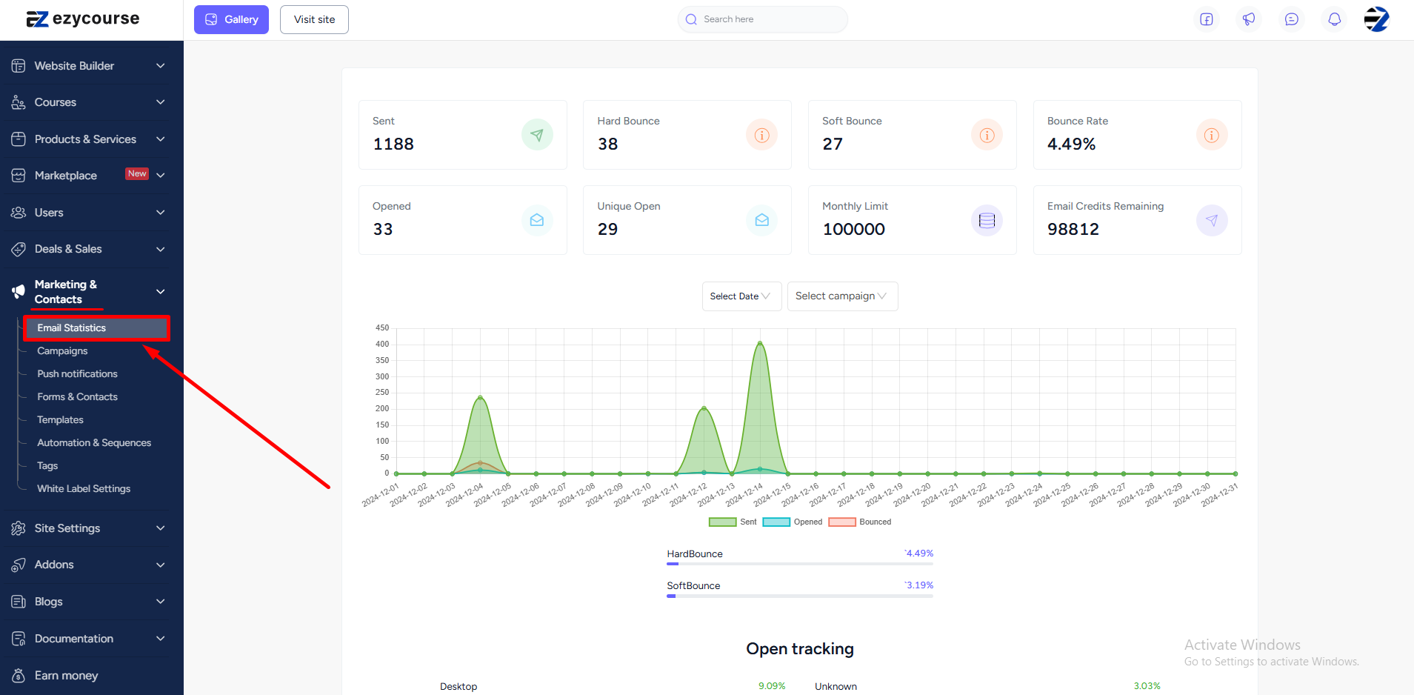The height and width of the screenshot is (695, 1414).
Task: Click the Bounce Rate info icon
Action: [1212, 135]
